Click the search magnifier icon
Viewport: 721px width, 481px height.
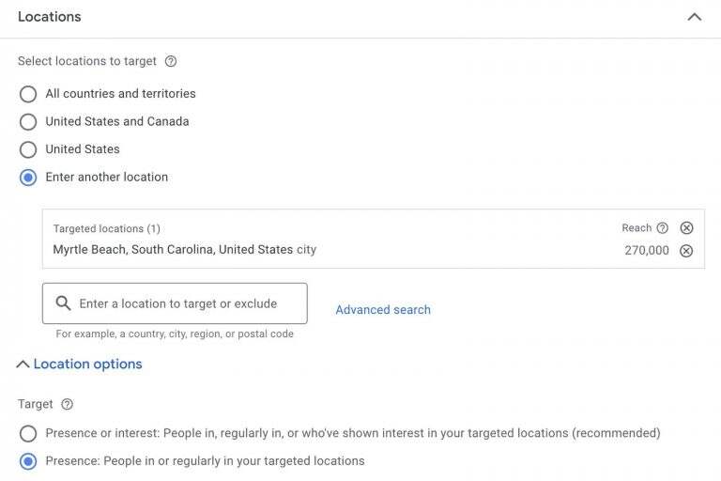[x=63, y=303]
